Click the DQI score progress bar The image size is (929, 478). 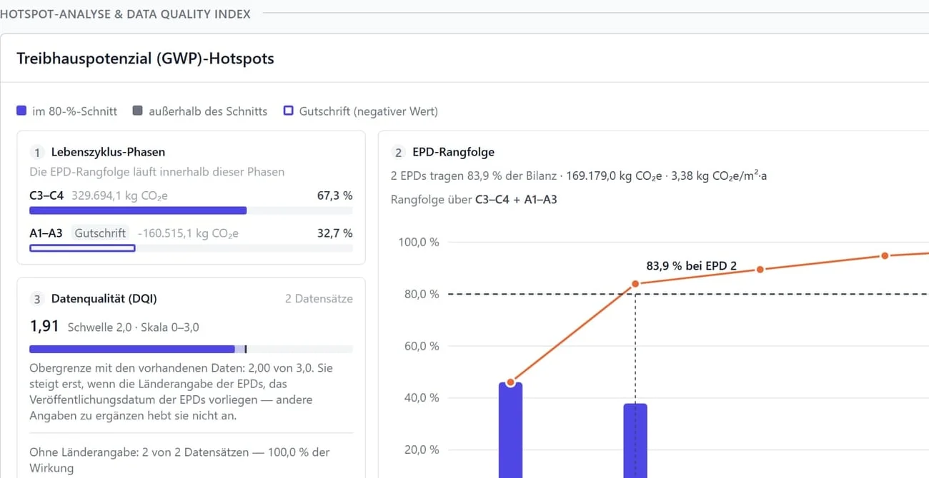tap(191, 350)
